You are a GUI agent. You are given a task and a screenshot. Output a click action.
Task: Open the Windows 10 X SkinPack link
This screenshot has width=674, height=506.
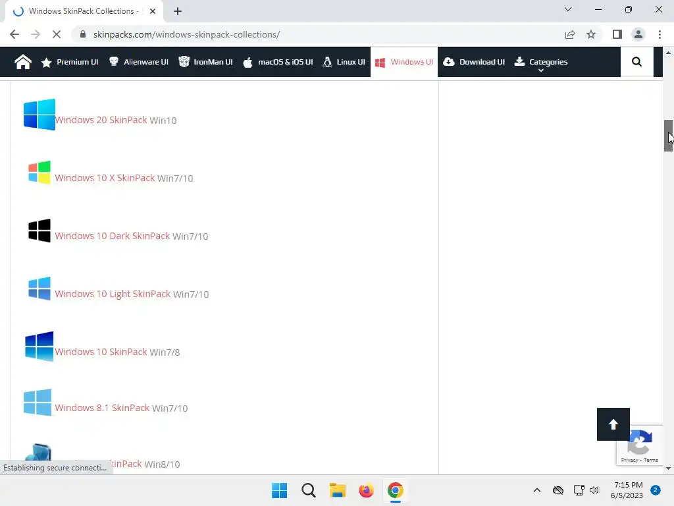(x=105, y=178)
